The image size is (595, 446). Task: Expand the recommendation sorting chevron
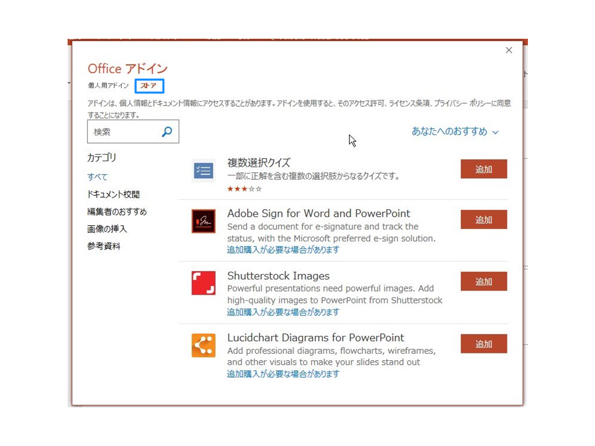click(x=495, y=132)
